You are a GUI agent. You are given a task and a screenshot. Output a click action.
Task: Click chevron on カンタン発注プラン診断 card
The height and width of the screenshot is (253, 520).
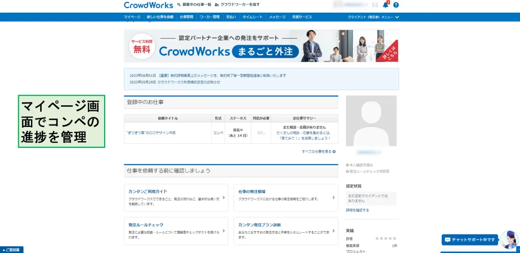tap(333, 231)
